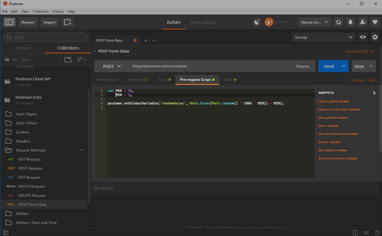Collapse the Snippets panel chevron

point(374,93)
